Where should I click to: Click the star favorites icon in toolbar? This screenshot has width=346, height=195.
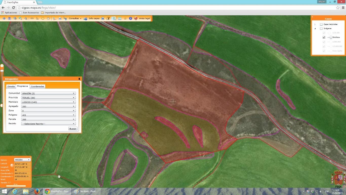[125, 19]
